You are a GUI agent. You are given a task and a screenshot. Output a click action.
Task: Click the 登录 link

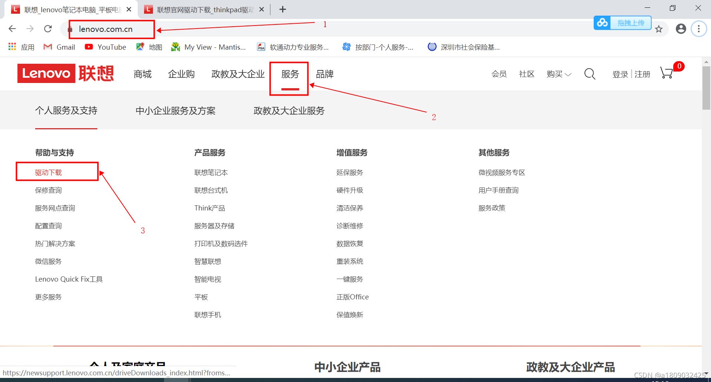[620, 74]
